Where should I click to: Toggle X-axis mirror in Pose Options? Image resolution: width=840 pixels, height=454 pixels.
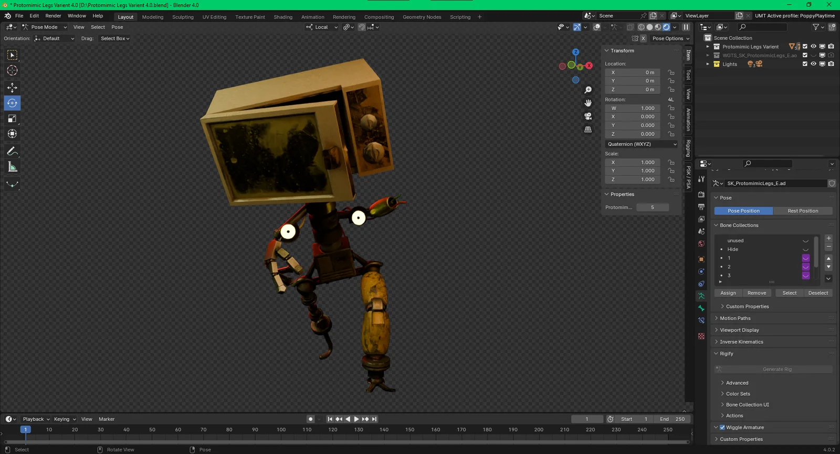(x=643, y=38)
